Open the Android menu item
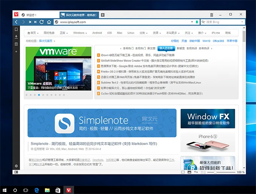 click(97, 33)
